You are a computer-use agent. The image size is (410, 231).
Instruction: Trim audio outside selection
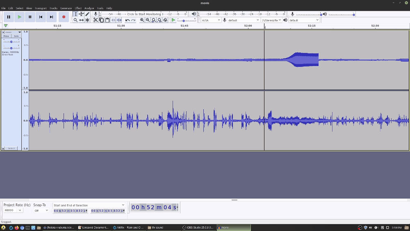pyautogui.click(x=113, y=20)
